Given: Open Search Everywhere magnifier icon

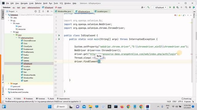Looking at the screenshot, I should click(186, 7).
